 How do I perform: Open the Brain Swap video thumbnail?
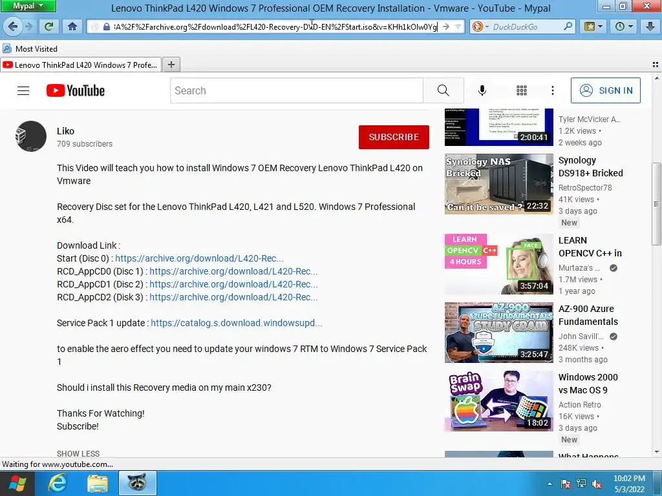click(498, 400)
